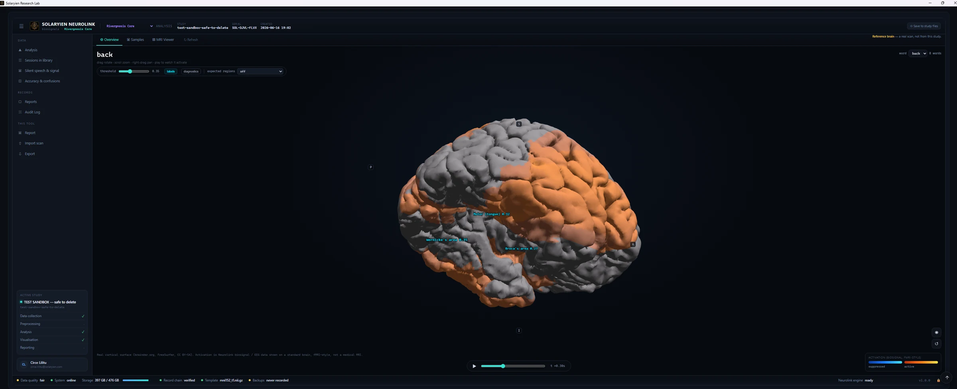Click the Broca's area label

(x=521, y=249)
